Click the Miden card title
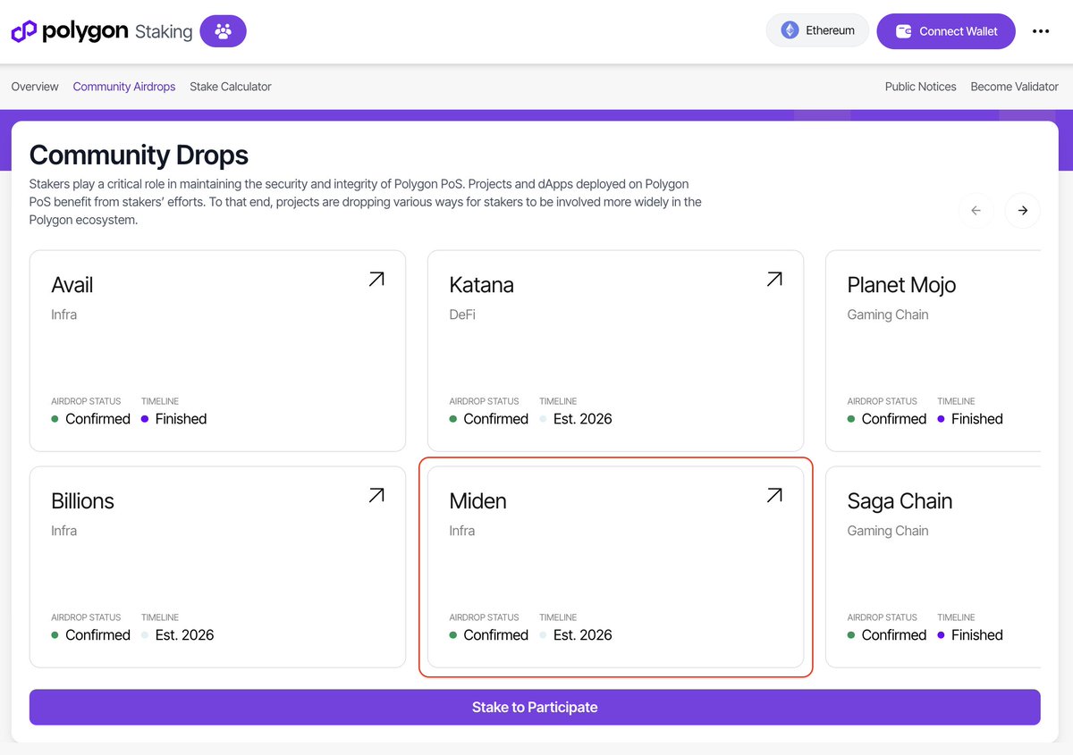This screenshot has height=755, width=1073. click(x=477, y=501)
